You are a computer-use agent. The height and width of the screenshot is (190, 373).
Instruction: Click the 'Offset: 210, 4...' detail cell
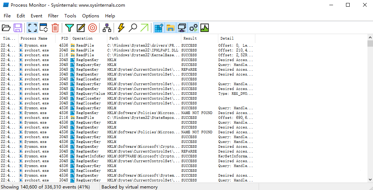pos(236,50)
